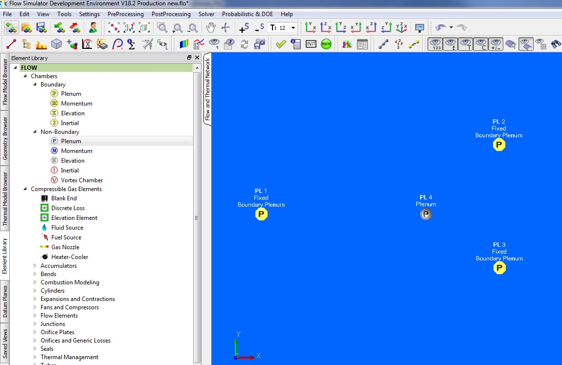The height and width of the screenshot is (365, 562).
Task: Open the PostProcessing menu
Action: pos(171,14)
